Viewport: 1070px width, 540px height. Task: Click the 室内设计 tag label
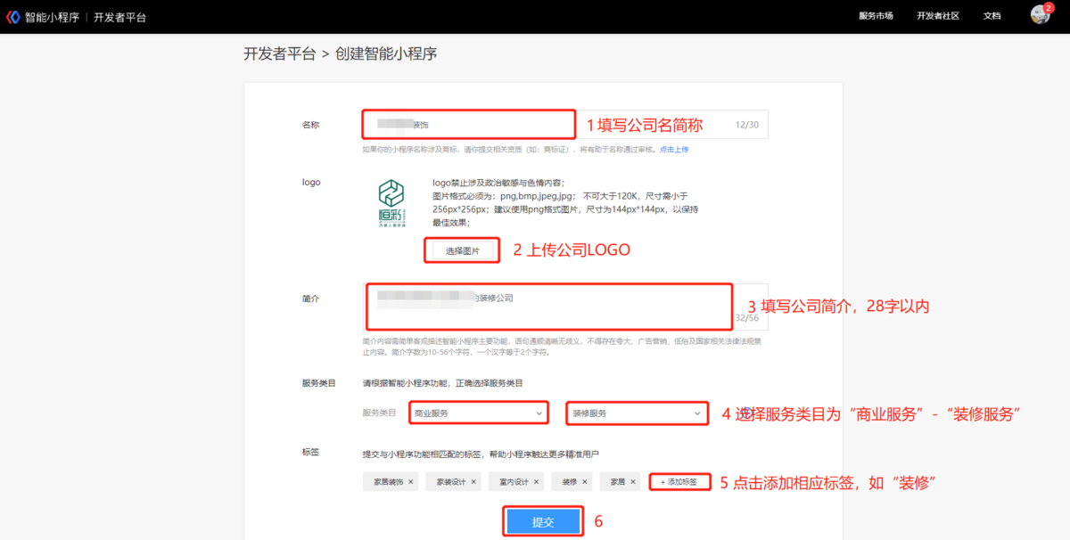[514, 482]
